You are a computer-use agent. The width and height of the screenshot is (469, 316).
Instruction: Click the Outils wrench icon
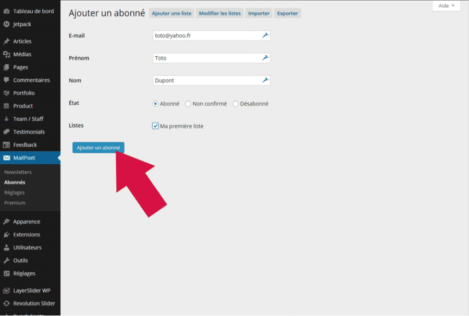(6, 261)
